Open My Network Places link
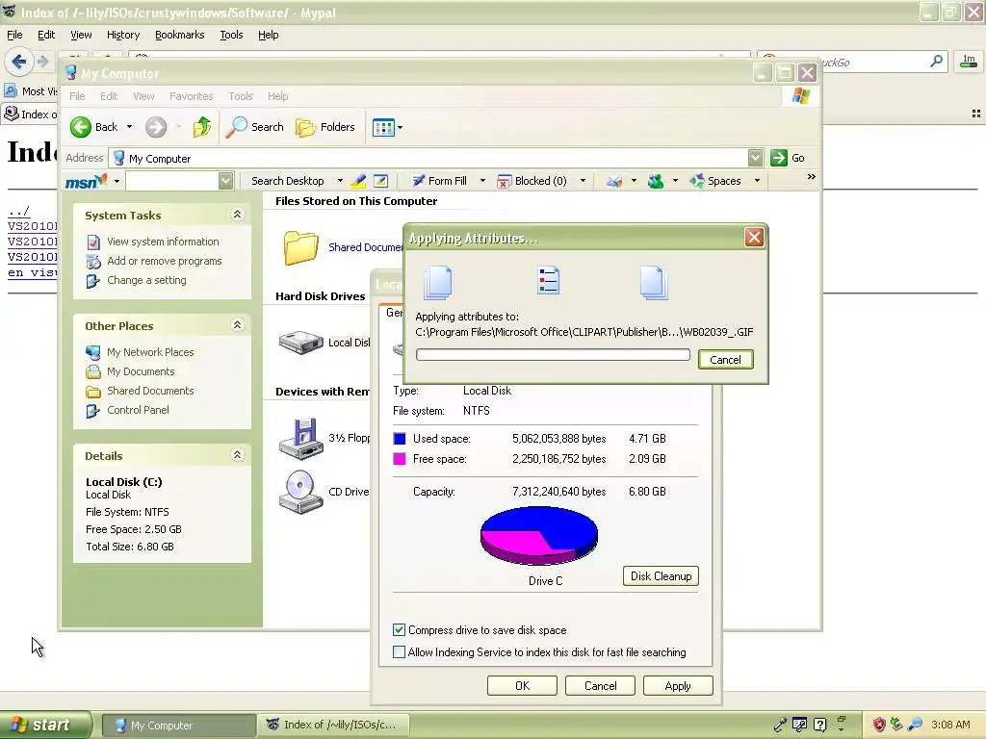The image size is (986, 739). click(150, 352)
